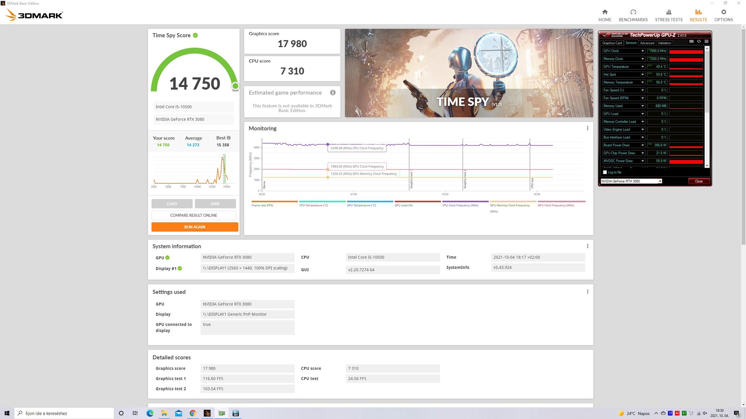Click GPU-Z sensor list scroll down arrow

coord(707,165)
